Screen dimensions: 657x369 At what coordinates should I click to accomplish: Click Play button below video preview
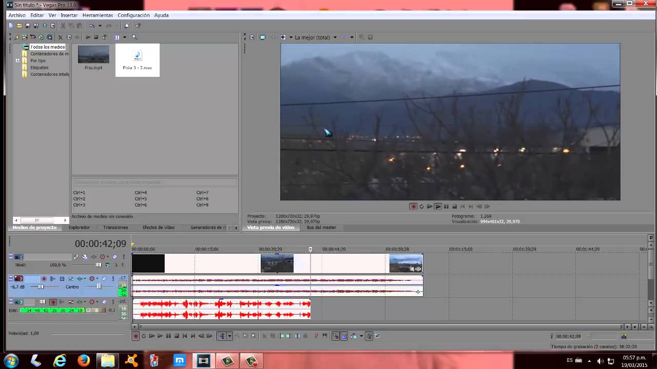tap(438, 207)
